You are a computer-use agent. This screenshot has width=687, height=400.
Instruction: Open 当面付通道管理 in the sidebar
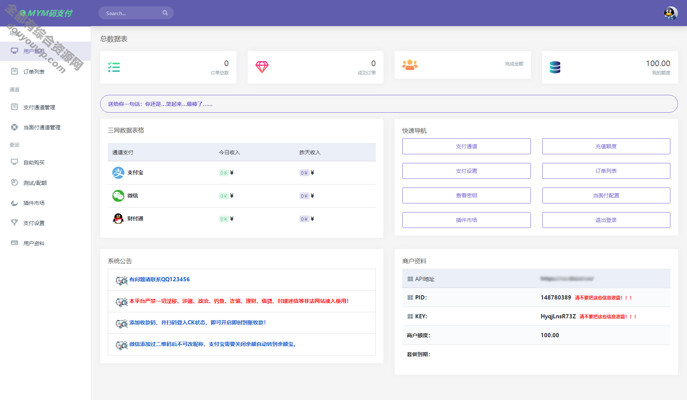pos(45,127)
